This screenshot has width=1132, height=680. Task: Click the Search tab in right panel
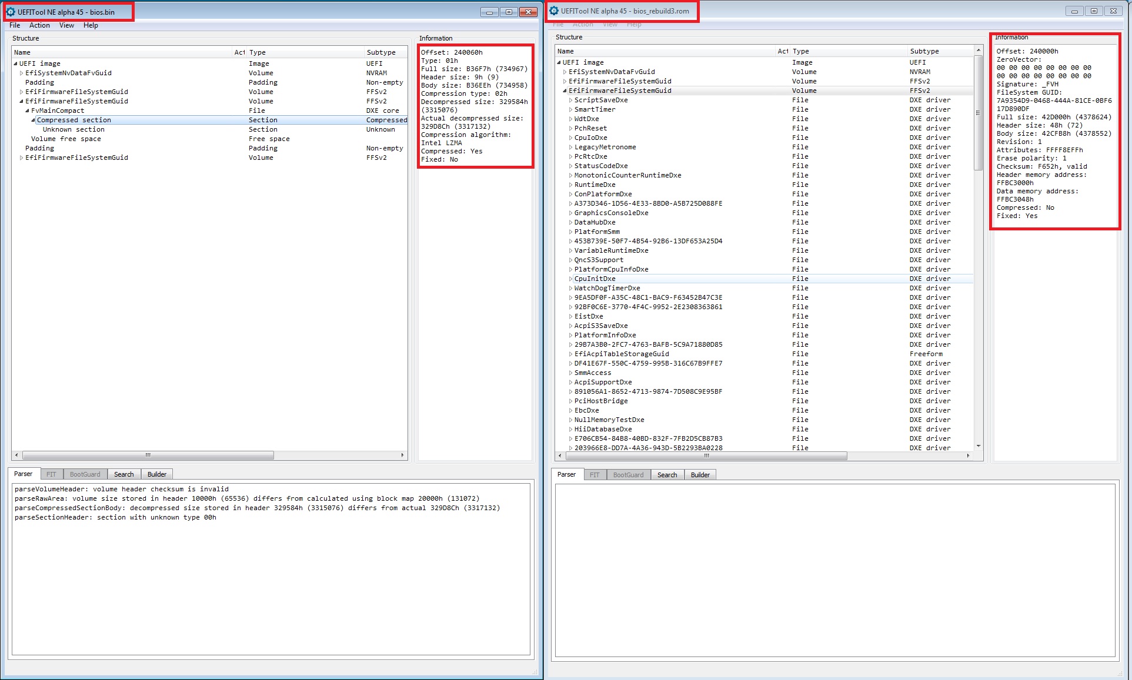[666, 474]
